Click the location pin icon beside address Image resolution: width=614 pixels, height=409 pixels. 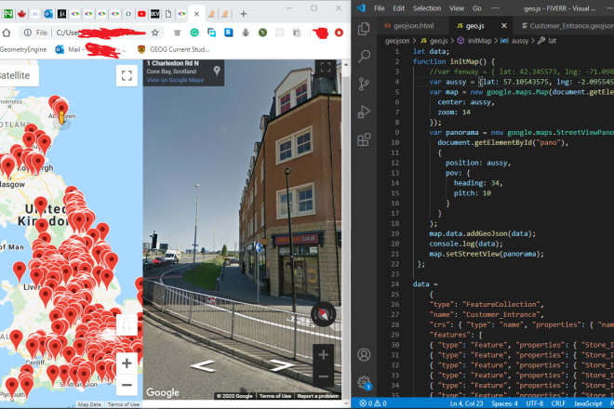pos(217,71)
